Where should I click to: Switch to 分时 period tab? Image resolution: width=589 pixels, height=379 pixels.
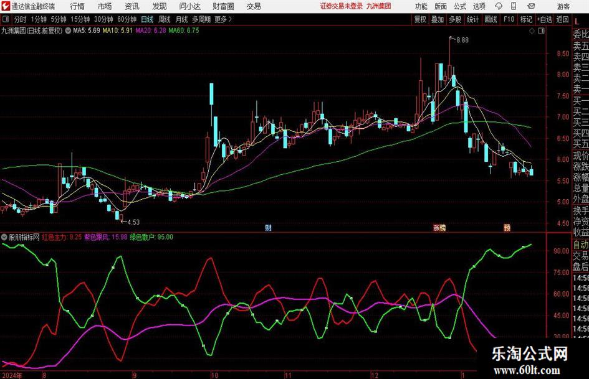(x=20, y=19)
